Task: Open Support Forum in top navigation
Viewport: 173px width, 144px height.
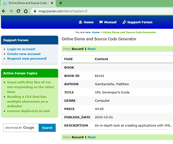Action: pos(137,22)
